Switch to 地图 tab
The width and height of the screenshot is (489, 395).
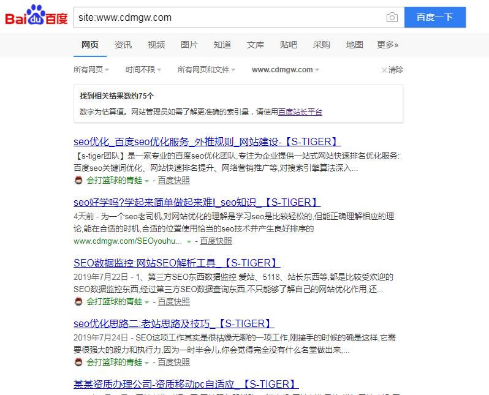click(x=354, y=45)
